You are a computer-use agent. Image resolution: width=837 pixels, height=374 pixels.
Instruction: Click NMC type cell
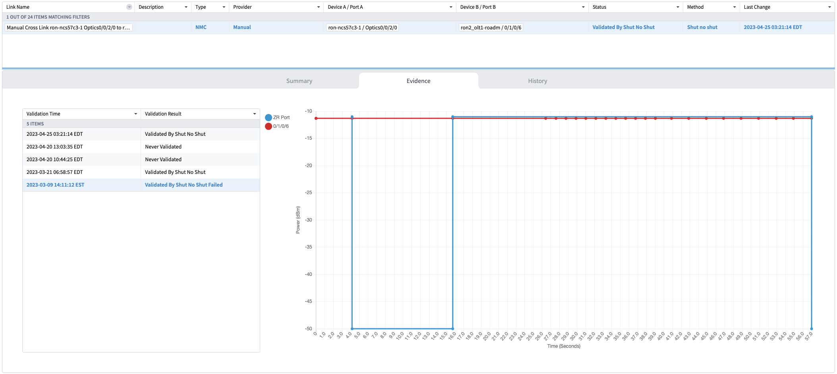coord(201,27)
